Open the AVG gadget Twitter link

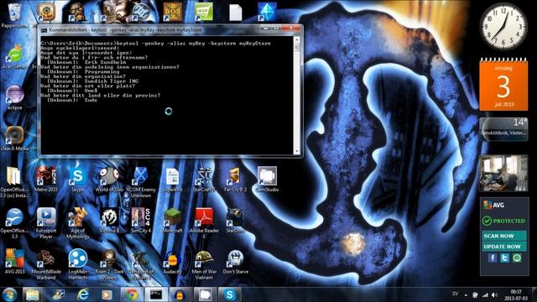click(504, 258)
